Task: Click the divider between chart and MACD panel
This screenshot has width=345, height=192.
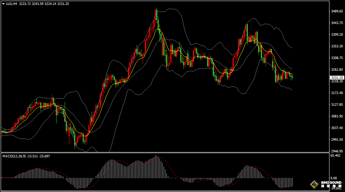Action: [x=163, y=153]
